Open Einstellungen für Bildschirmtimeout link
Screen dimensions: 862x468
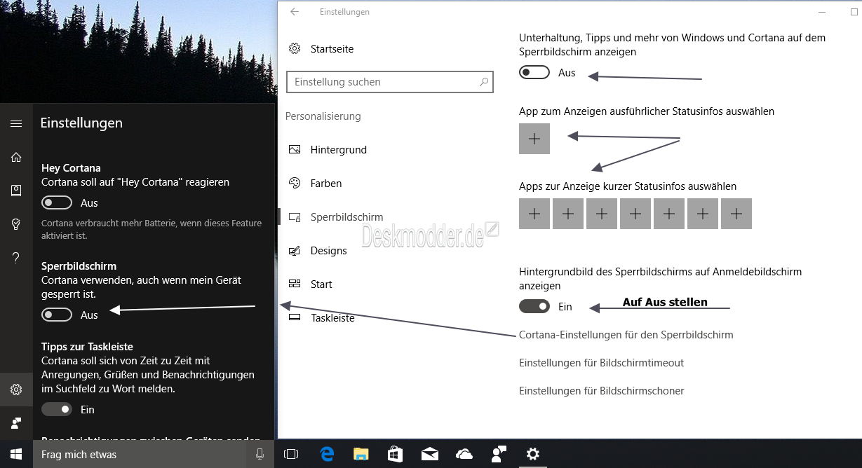pyautogui.click(x=601, y=363)
